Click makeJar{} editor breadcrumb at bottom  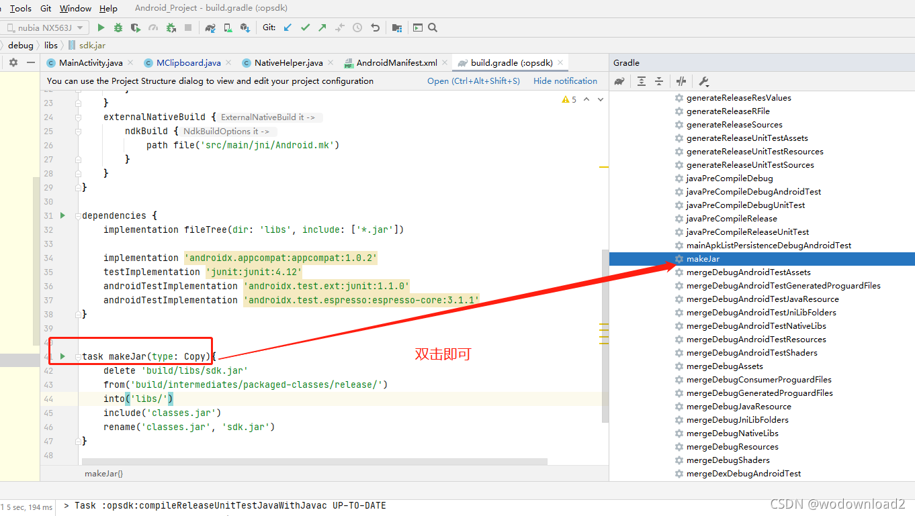pyautogui.click(x=103, y=474)
